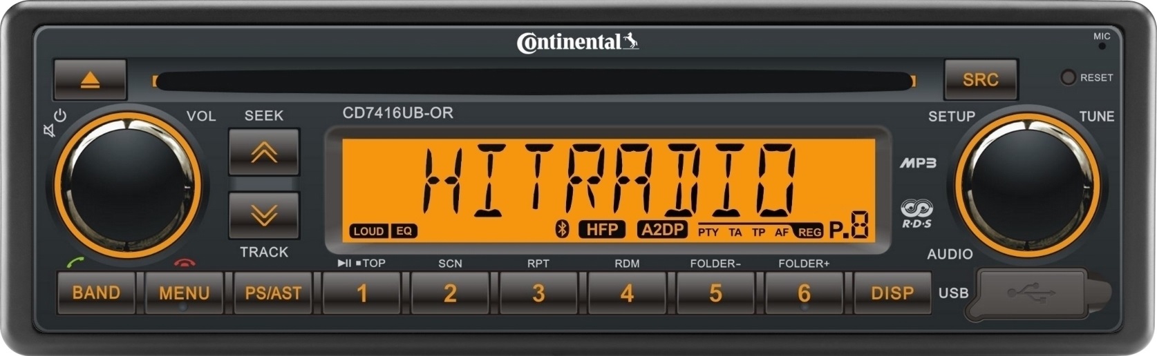Click the PTY indicator on display
1157x356 pixels.
pyautogui.click(x=708, y=233)
